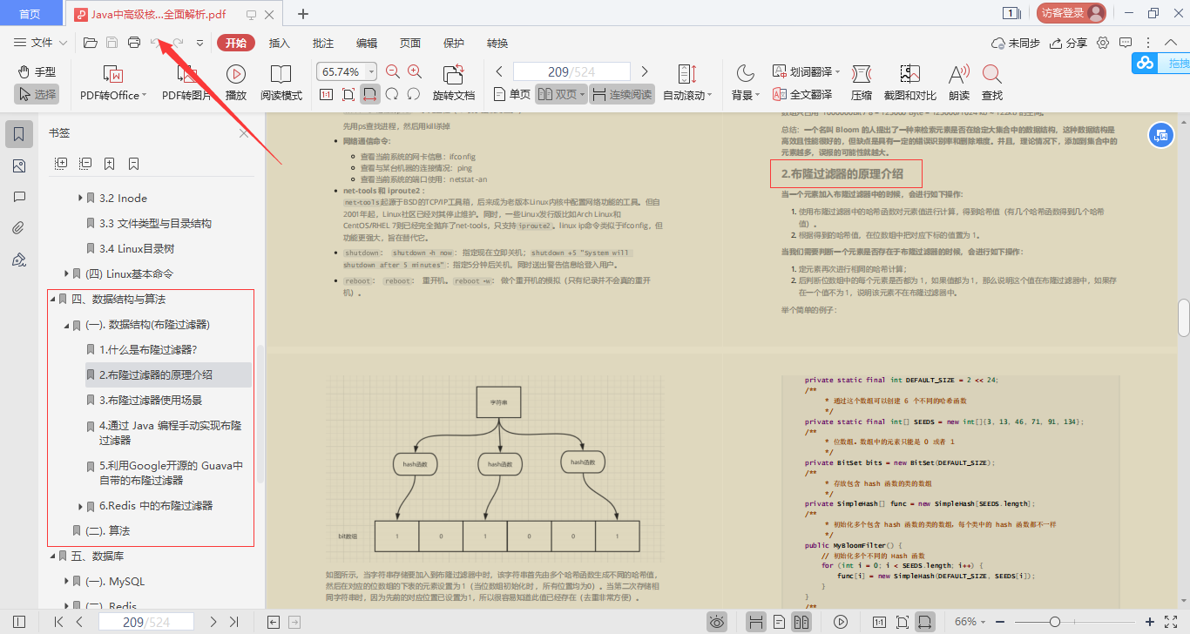Viewport: 1190px width, 634px height.
Task: Click the save icon in quick toolbar
Action: click(112, 43)
